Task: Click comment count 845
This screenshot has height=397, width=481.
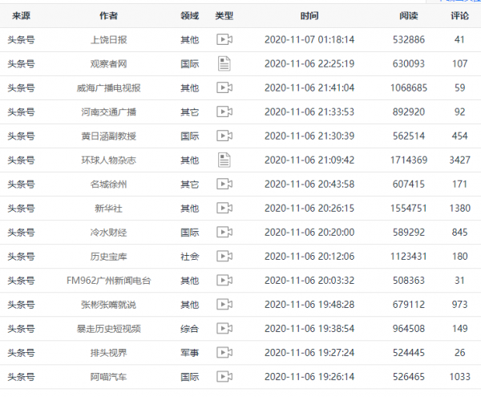Action: click(460, 233)
